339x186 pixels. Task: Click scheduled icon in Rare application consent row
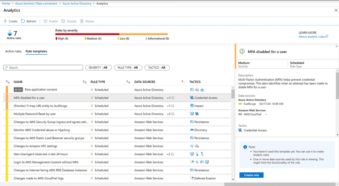[92, 90]
